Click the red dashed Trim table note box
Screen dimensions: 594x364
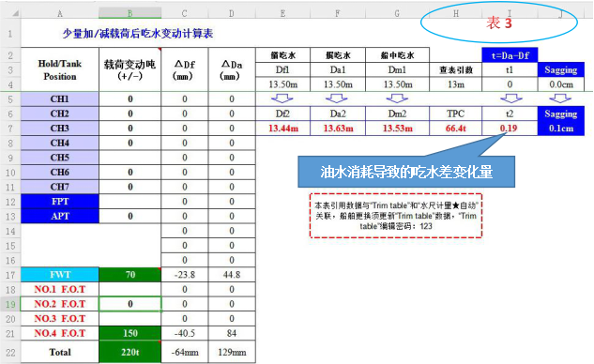pos(396,216)
